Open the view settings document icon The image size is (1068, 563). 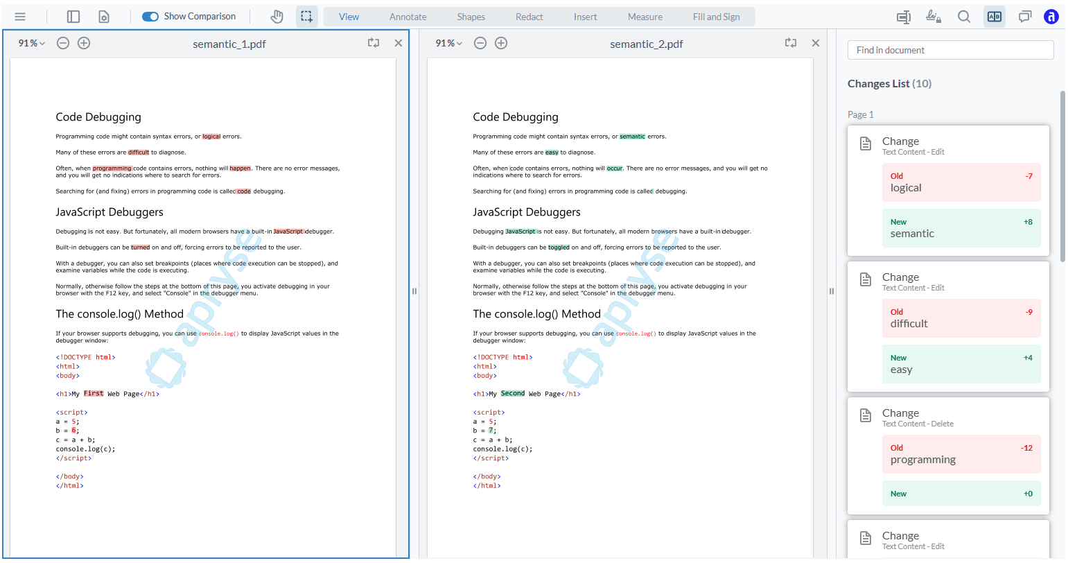pos(104,17)
